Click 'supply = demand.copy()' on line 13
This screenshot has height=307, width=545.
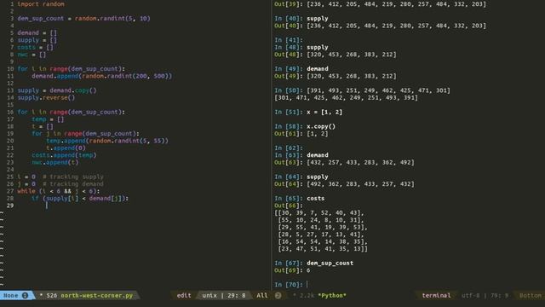point(57,90)
